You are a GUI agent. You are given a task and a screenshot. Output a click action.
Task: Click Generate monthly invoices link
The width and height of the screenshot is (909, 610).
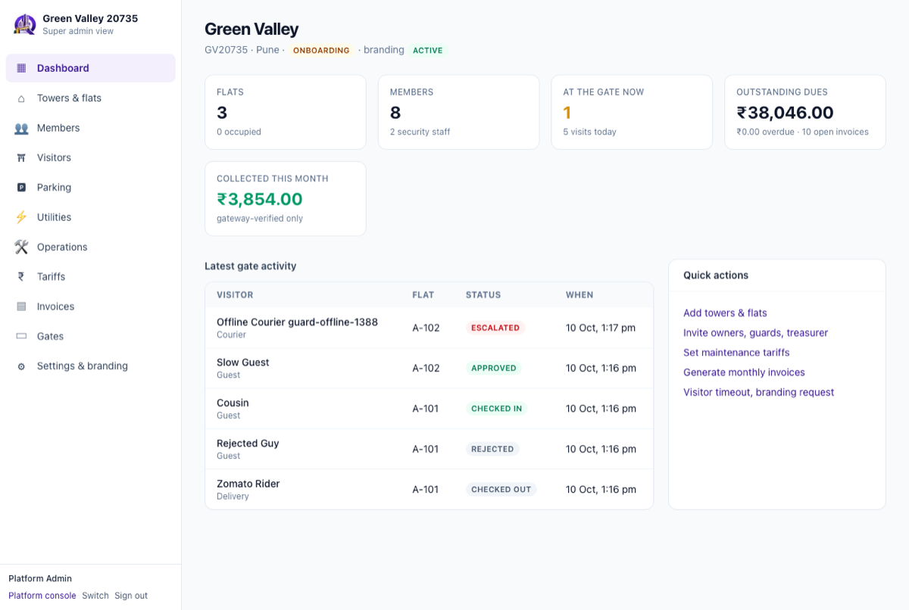(x=744, y=372)
